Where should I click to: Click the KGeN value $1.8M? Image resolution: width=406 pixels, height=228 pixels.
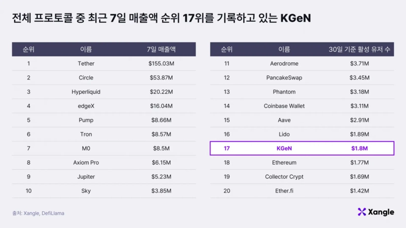pyautogui.click(x=359, y=148)
